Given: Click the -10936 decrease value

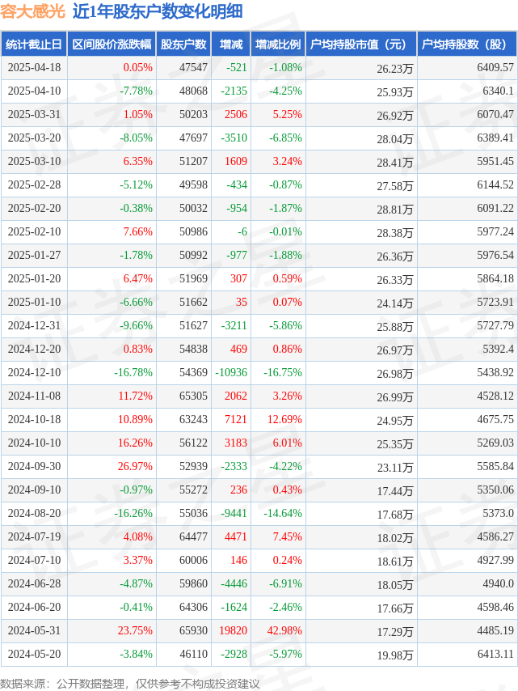Looking at the screenshot, I should (231, 372).
